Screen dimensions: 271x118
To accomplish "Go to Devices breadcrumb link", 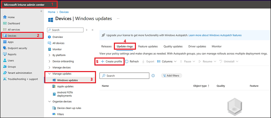I will 64,12.
